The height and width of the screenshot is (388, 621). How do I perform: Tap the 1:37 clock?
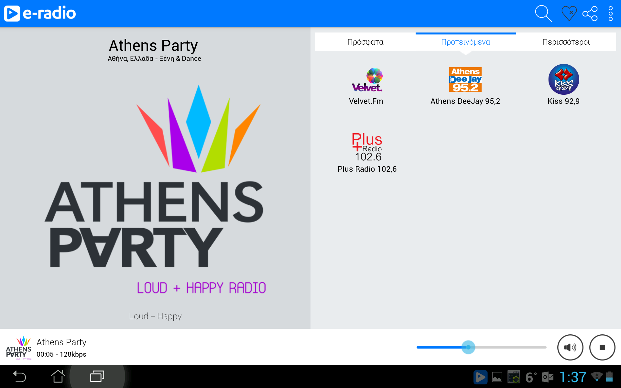click(x=573, y=377)
